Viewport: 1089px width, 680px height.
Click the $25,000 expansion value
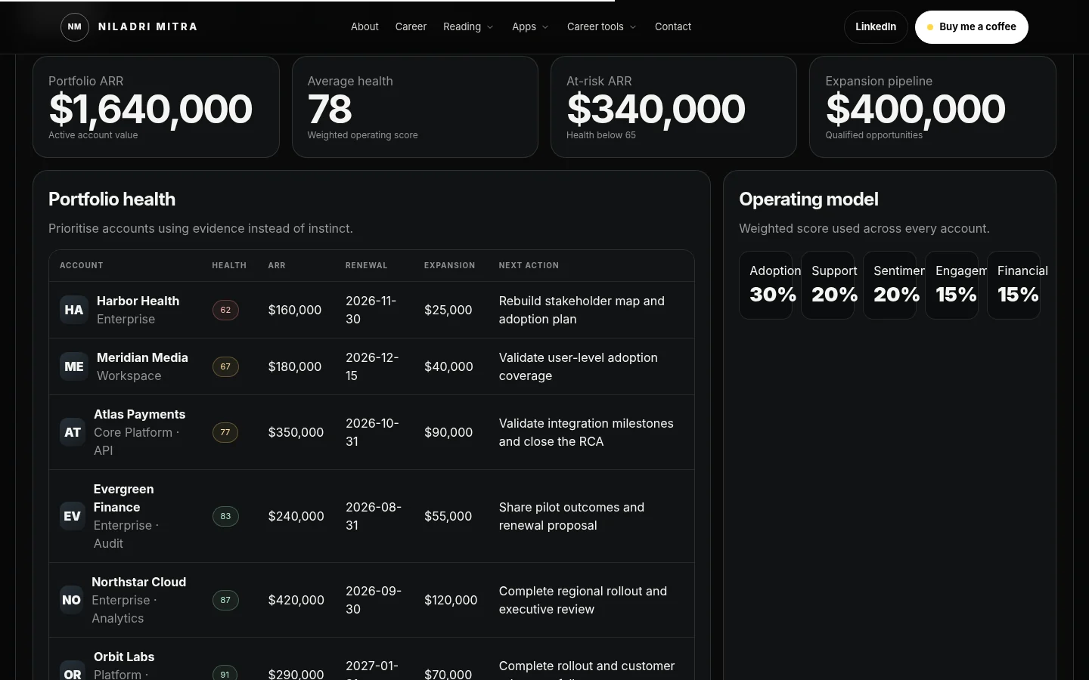tap(448, 310)
